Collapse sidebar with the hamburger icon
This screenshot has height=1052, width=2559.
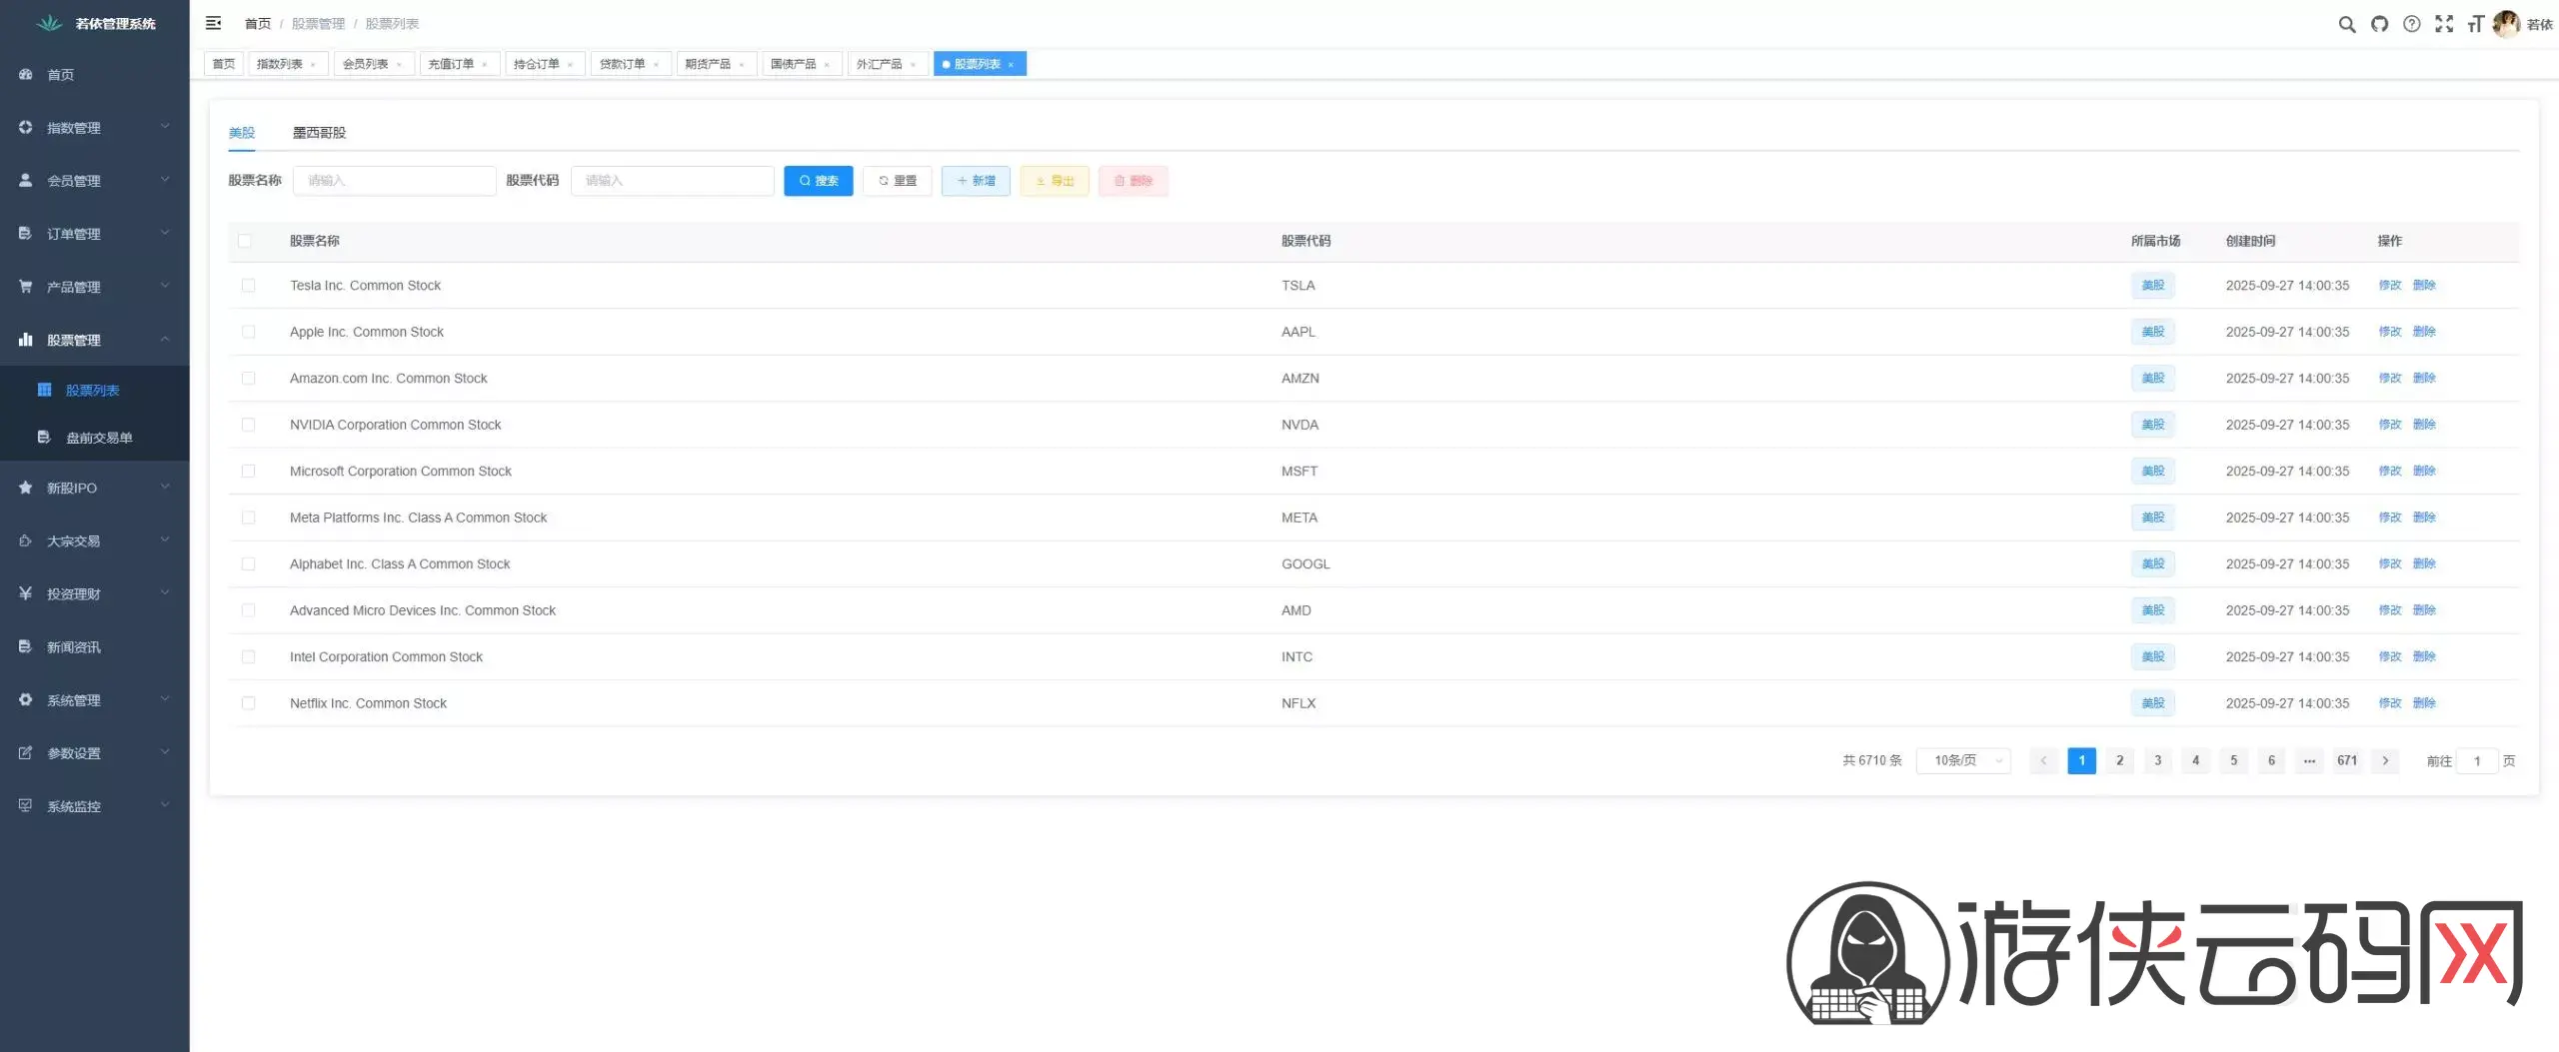coord(213,23)
